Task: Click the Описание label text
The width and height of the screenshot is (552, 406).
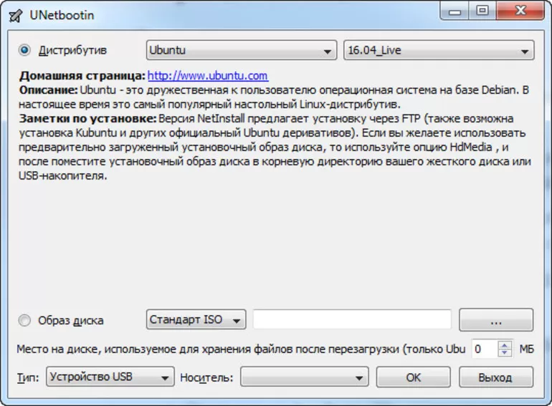Action: [48, 90]
